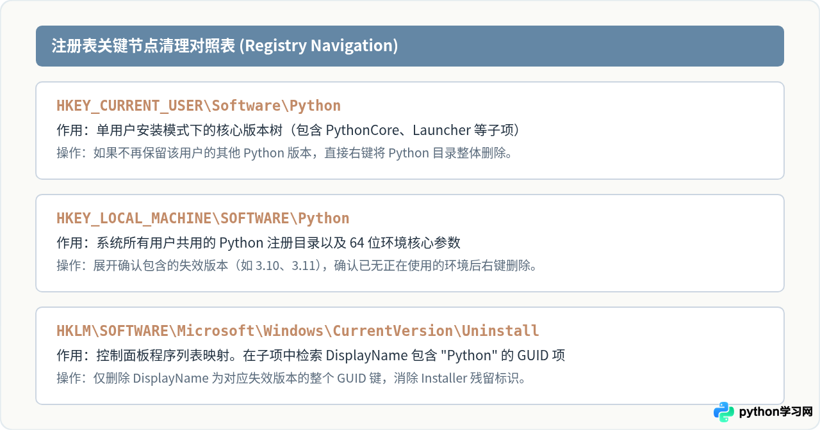Click the 系统所有用户共用 description line
Screen dimensions: 820x430
259,243
